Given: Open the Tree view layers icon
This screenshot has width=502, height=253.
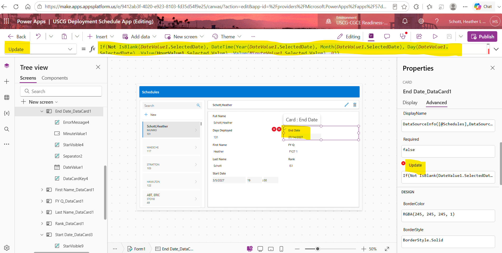Looking at the screenshot, I should [x=7, y=66].
